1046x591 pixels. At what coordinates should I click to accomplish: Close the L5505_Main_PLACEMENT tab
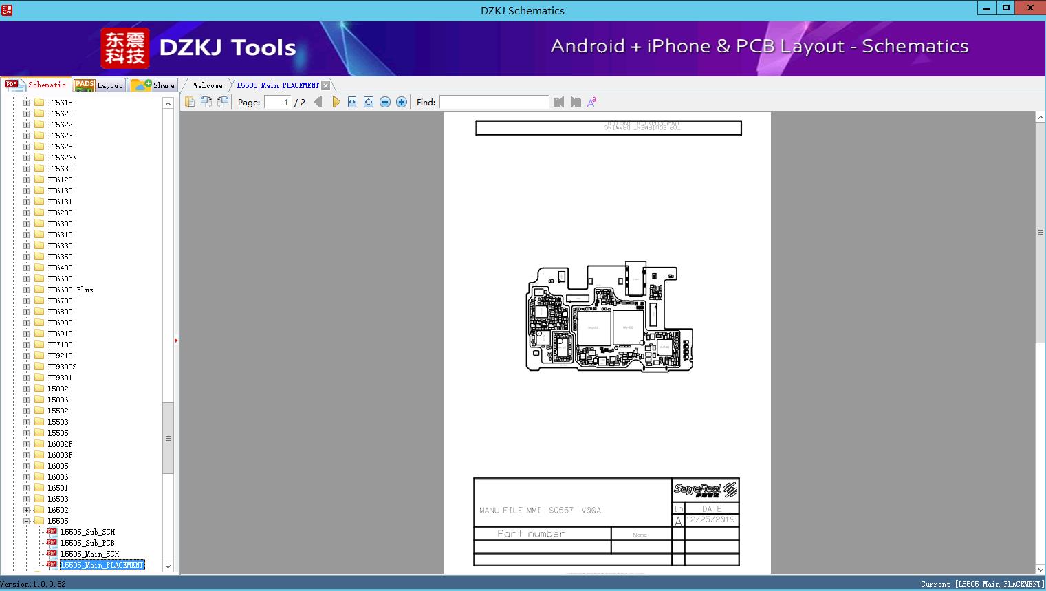[325, 85]
